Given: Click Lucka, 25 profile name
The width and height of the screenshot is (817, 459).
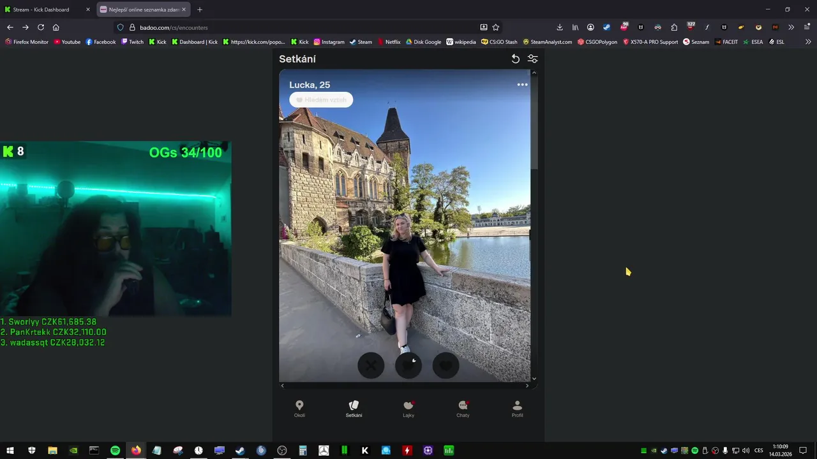Looking at the screenshot, I should point(310,85).
